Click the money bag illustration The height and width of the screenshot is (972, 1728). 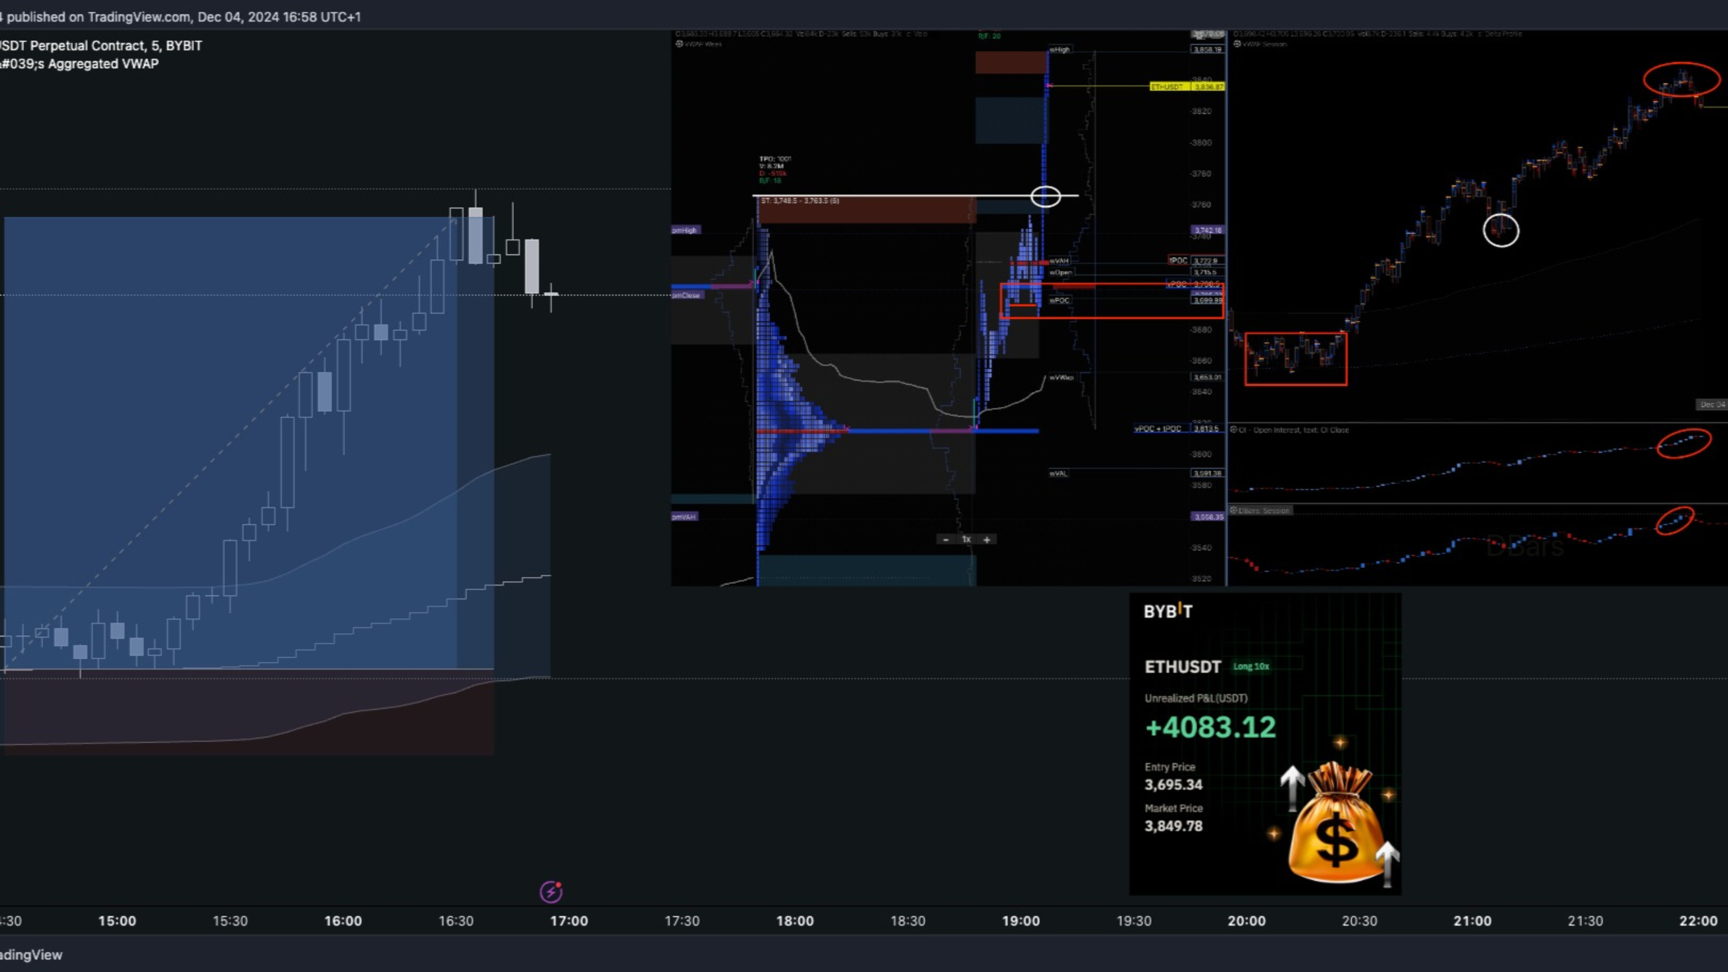(x=1336, y=822)
